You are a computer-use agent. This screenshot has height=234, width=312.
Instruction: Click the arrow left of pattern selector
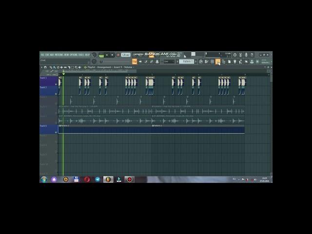[177, 61]
